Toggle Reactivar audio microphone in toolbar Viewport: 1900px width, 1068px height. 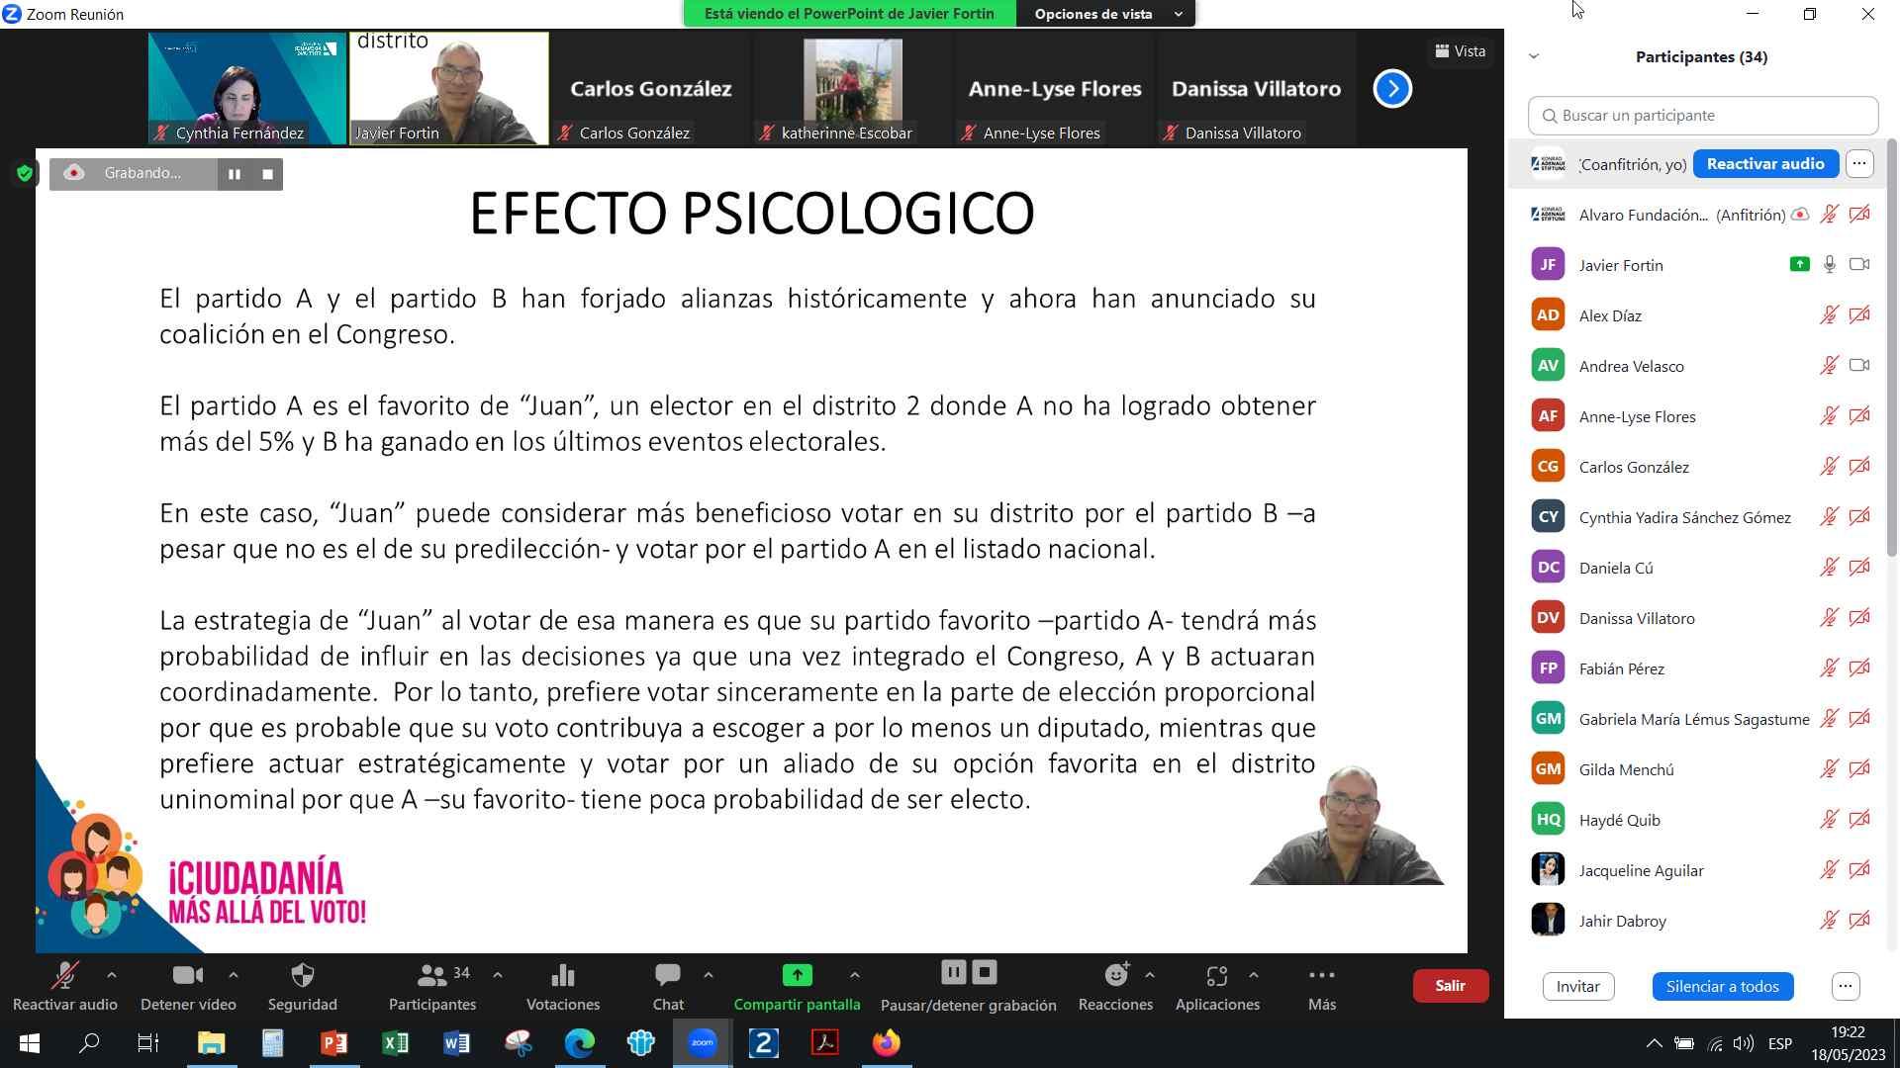point(64,976)
